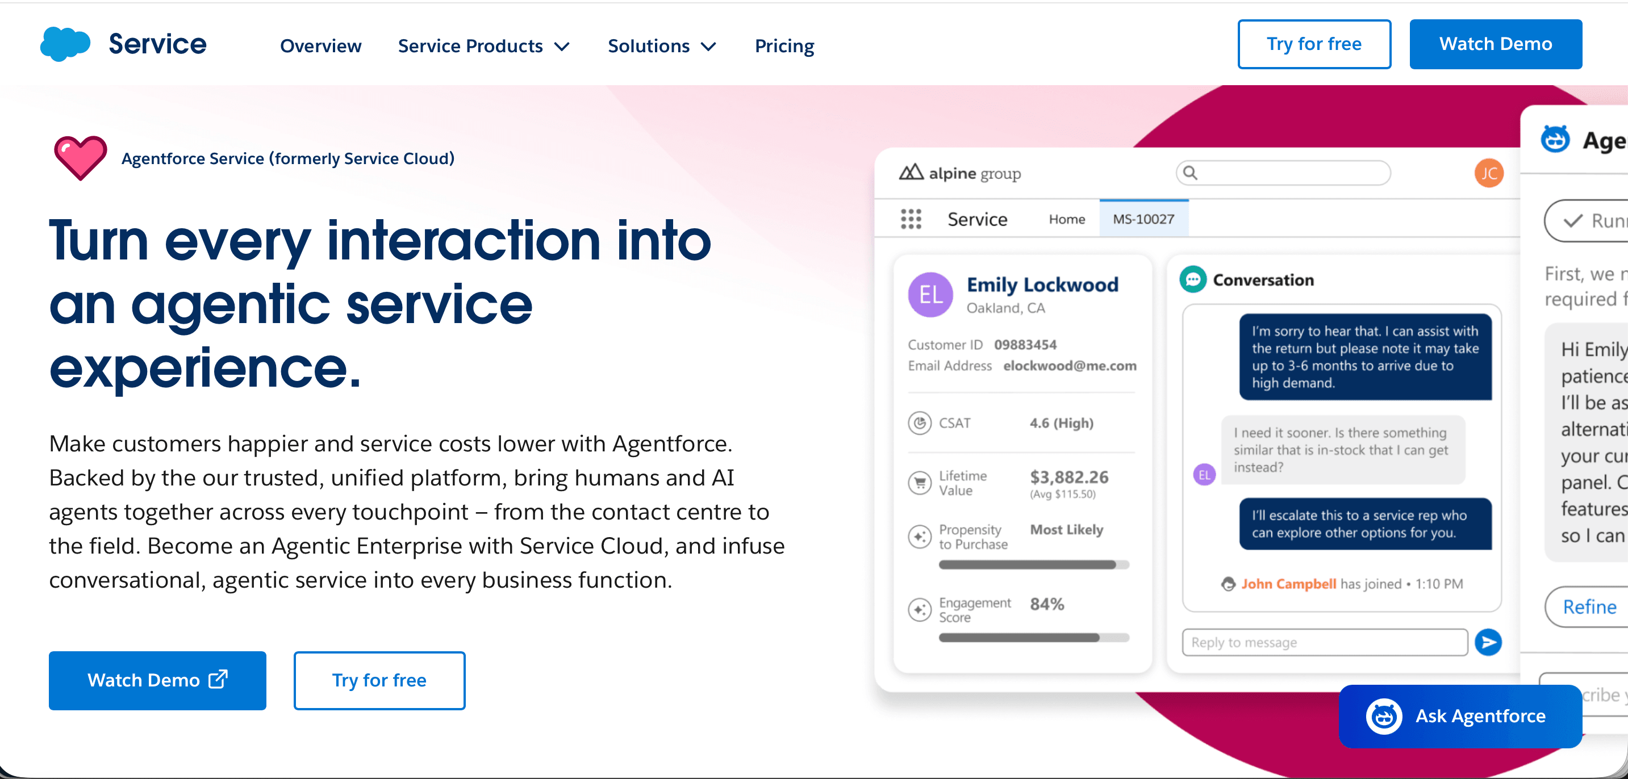Click the Service label in mockup nav
The width and height of the screenshot is (1628, 779).
tap(977, 219)
